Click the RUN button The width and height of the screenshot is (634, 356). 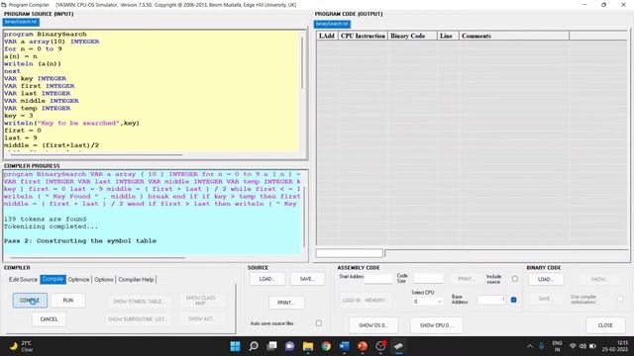pyautogui.click(x=68, y=301)
